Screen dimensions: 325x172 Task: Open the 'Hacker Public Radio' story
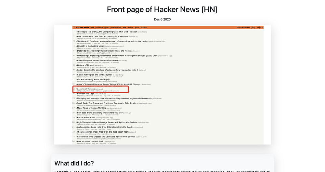tap(86, 117)
